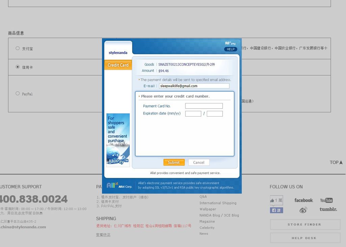Viewport: 346px width, 247px height.
Task: Open the Weibo icon link
Action: [x=303, y=210]
